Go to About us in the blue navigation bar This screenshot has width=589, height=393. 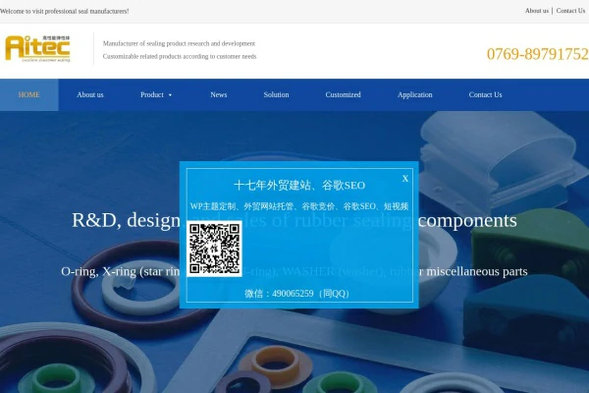pyautogui.click(x=90, y=94)
